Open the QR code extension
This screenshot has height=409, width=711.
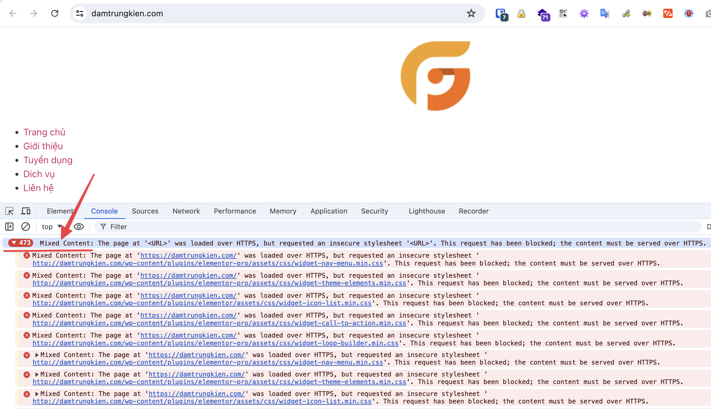point(563,13)
